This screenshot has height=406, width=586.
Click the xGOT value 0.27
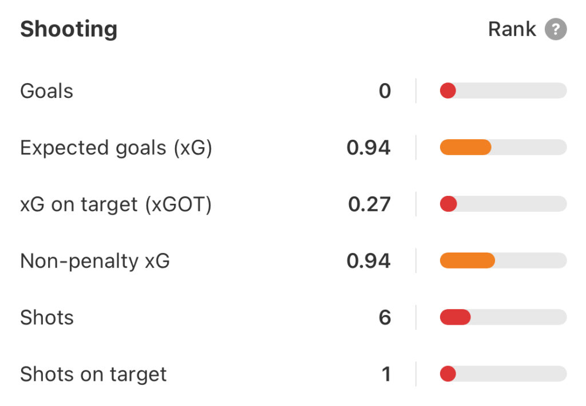click(369, 204)
